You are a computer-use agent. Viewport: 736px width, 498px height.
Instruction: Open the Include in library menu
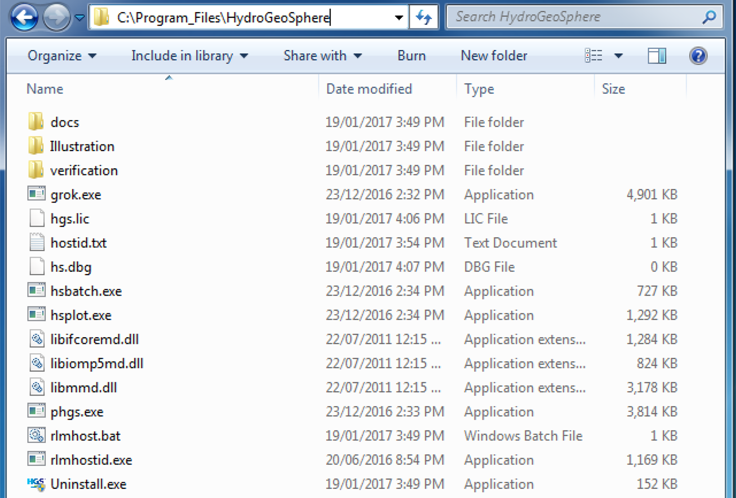click(x=189, y=55)
